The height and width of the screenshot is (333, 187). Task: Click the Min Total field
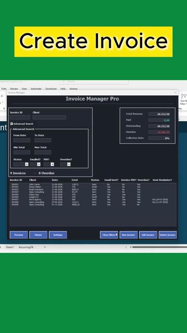tap(22, 152)
